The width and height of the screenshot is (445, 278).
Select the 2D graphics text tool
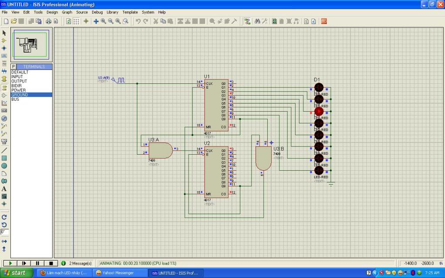(x=4, y=189)
